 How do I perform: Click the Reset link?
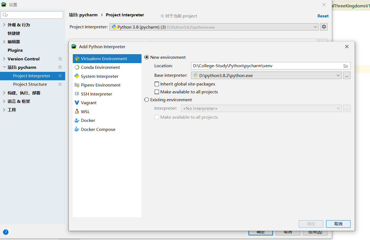pos(323,16)
